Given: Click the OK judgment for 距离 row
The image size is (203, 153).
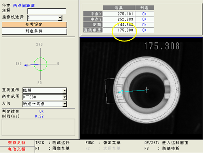Looking at the screenshot, I should [x=145, y=25].
